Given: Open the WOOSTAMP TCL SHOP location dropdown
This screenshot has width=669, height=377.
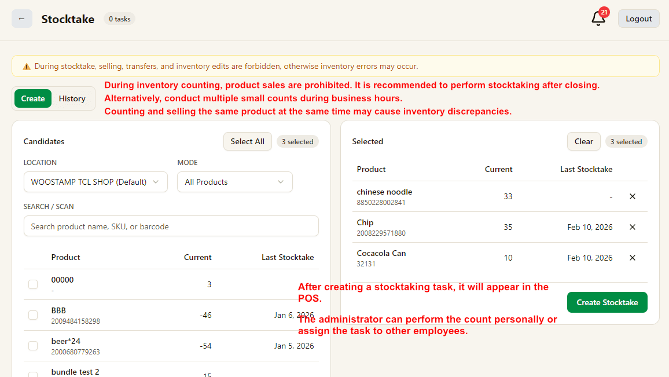Looking at the screenshot, I should pyautogui.click(x=95, y=182).
